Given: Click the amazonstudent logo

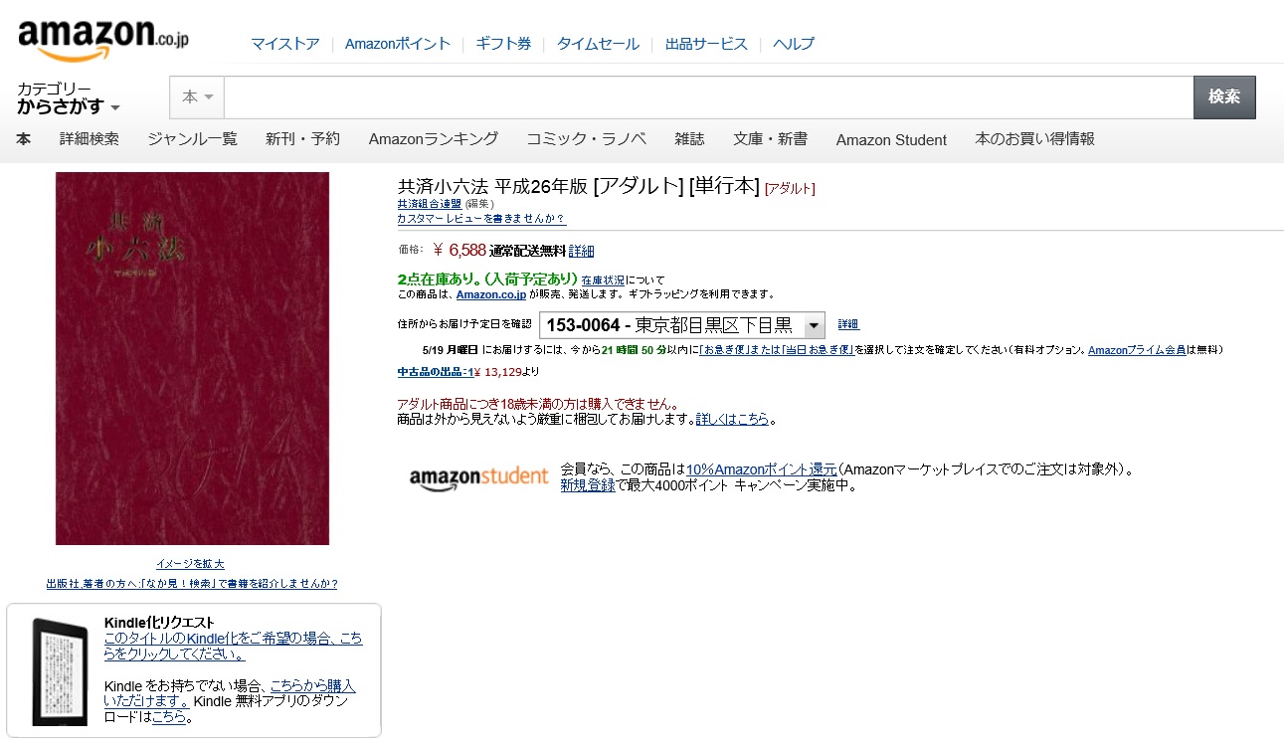Looking at the screenshot, I should [478, 476].
